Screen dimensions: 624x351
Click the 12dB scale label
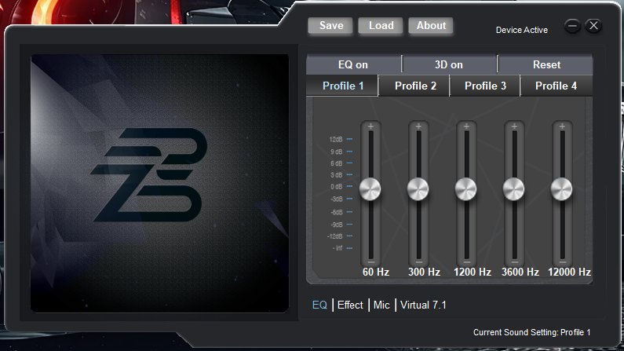pyautogui.click(x=336, y=139)
